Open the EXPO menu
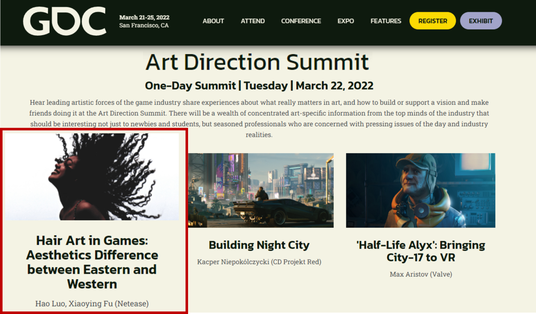The width and height of the screenshot is (536, 314). [345, 21]
